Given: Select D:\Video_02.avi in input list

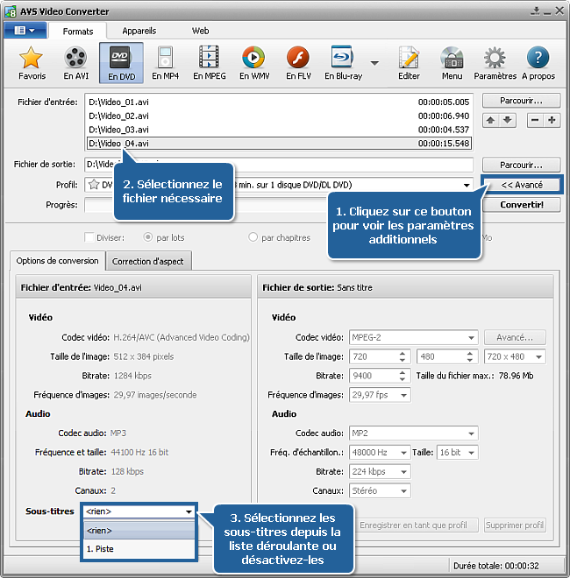Looking at the screenshot, I should click(279, 116).
